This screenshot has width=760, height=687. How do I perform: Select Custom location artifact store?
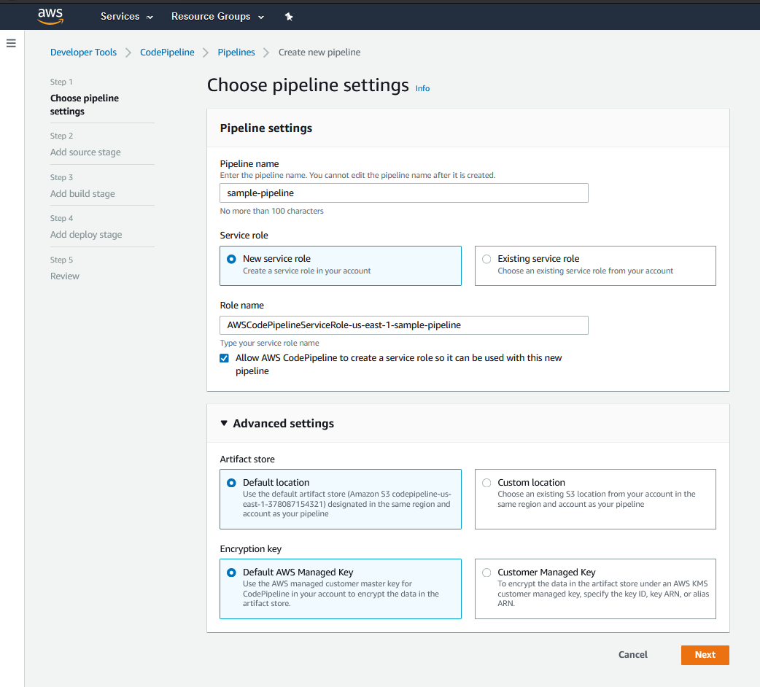(595, 499)
